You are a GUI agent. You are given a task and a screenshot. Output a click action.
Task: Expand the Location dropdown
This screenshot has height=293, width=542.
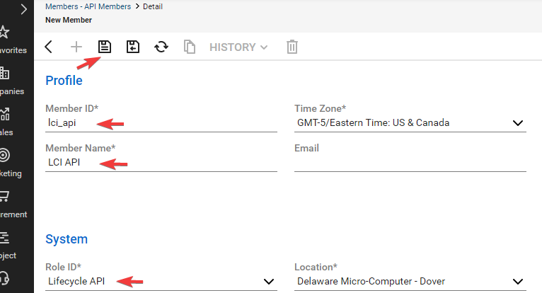click(x=517, y=282)
